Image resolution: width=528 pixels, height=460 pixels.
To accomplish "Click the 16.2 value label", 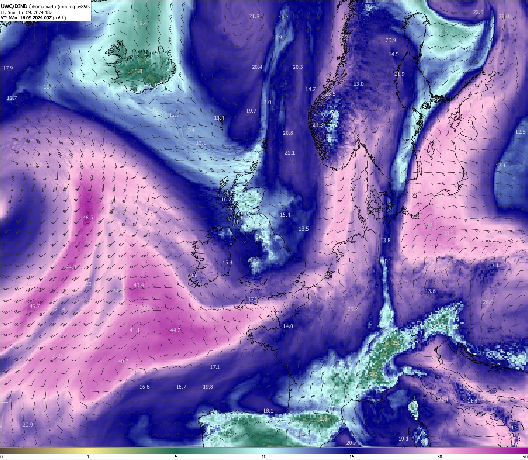I will [x=226, y=199].
